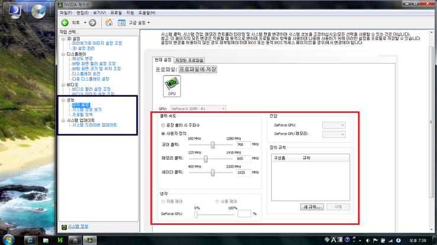The width and height of the screenshot is (437, 245).
Task: Click the 고급 설정 view icon
Action: click(x=122, y=23)
